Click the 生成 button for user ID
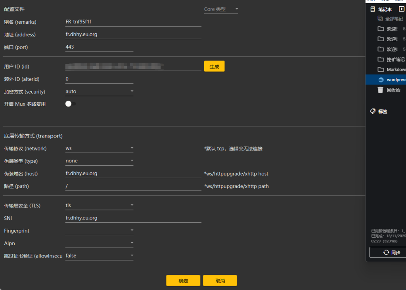The width and height of the screenshot is (406, 290). point(214,67)
